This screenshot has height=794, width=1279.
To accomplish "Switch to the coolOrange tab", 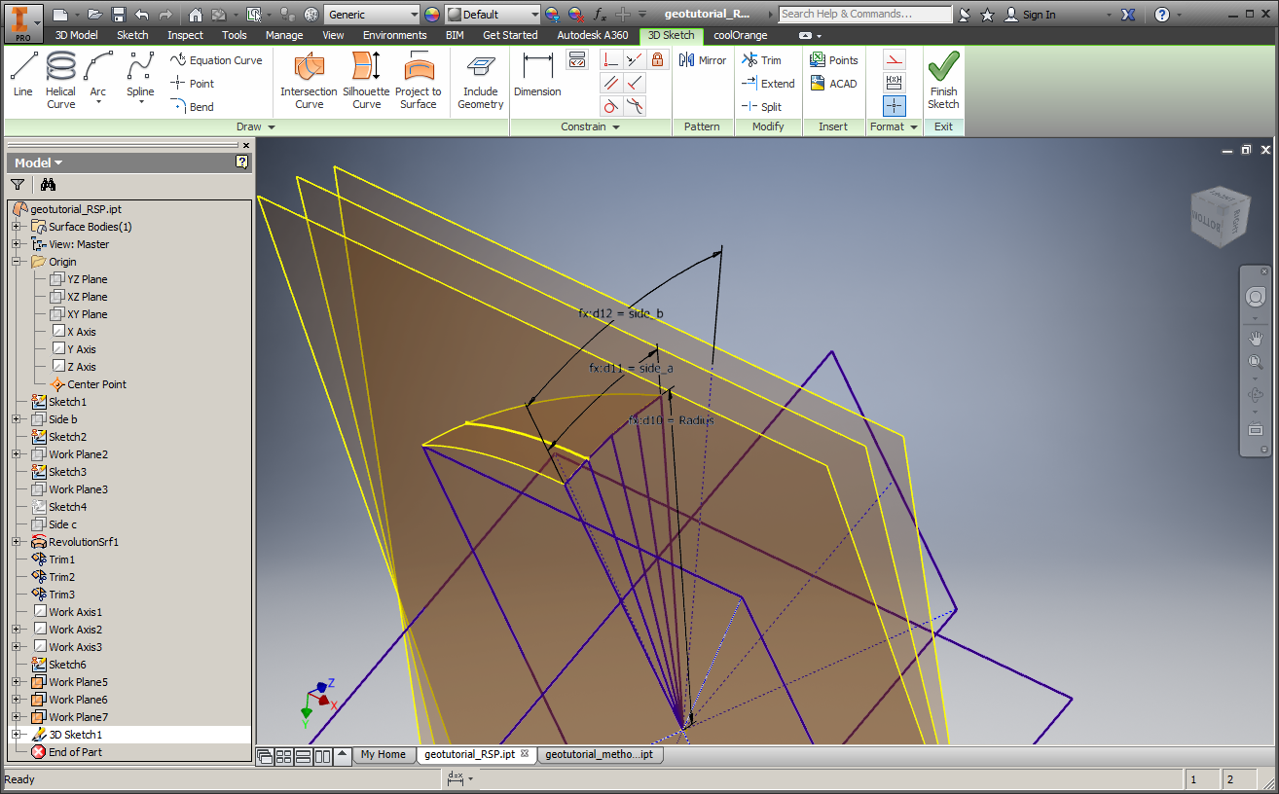I will coord(740,35).
